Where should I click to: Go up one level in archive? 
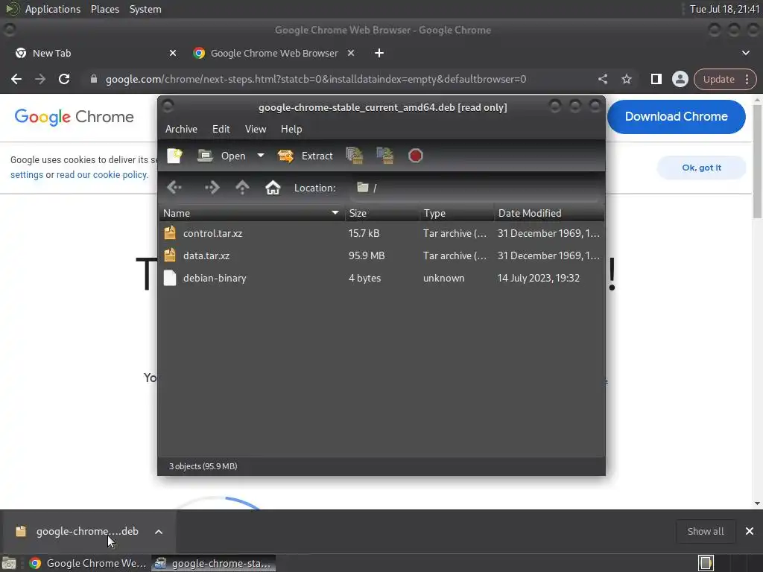[x=242, y=187]
